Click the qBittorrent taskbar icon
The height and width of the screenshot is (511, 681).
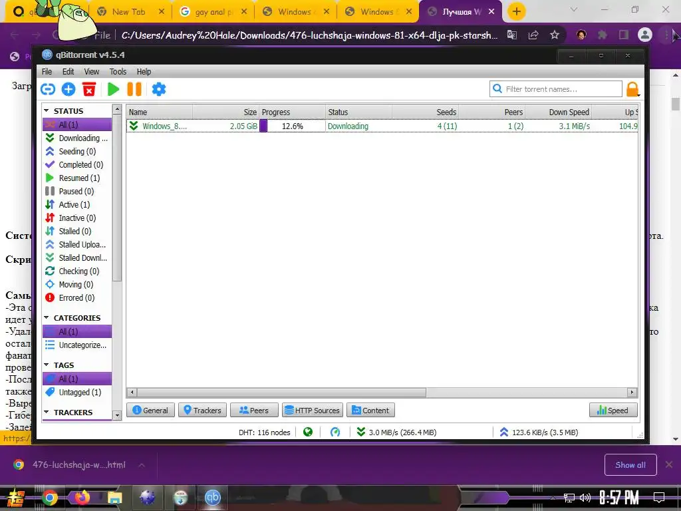[213, 498]
